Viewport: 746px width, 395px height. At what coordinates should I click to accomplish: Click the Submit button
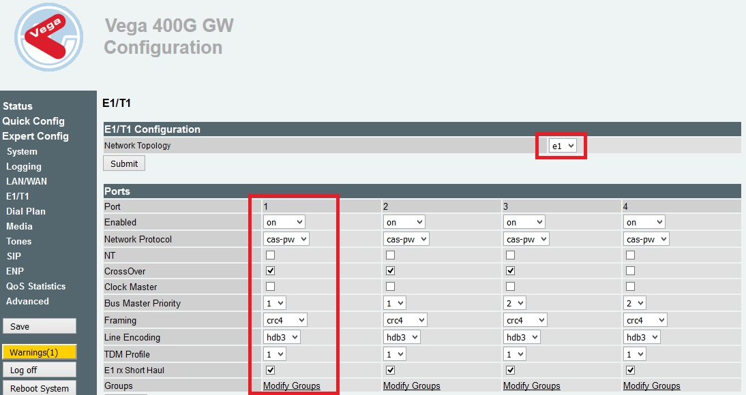point(124,163)
